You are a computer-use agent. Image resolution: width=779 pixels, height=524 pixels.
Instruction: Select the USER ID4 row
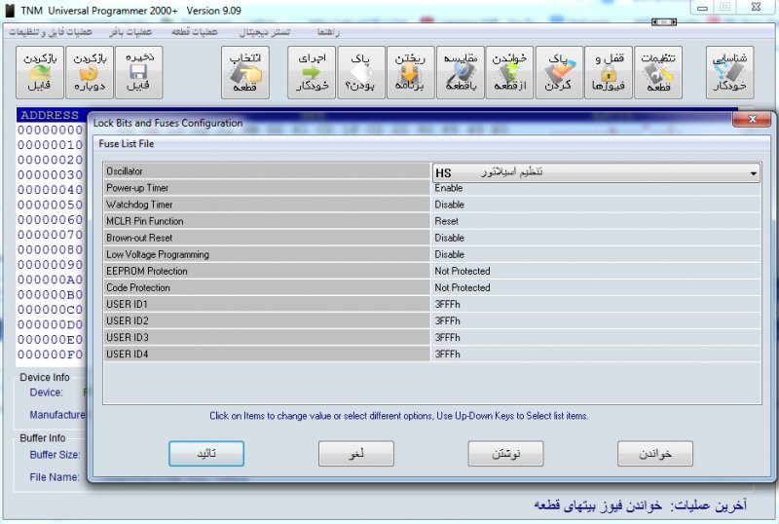pos(432,355)
